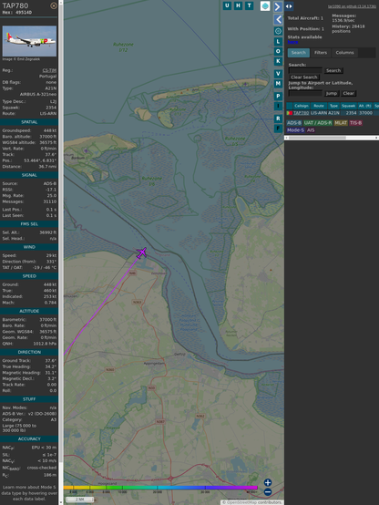
Task: Click the Mode-S legend label
Action: [x=295, y=130]
